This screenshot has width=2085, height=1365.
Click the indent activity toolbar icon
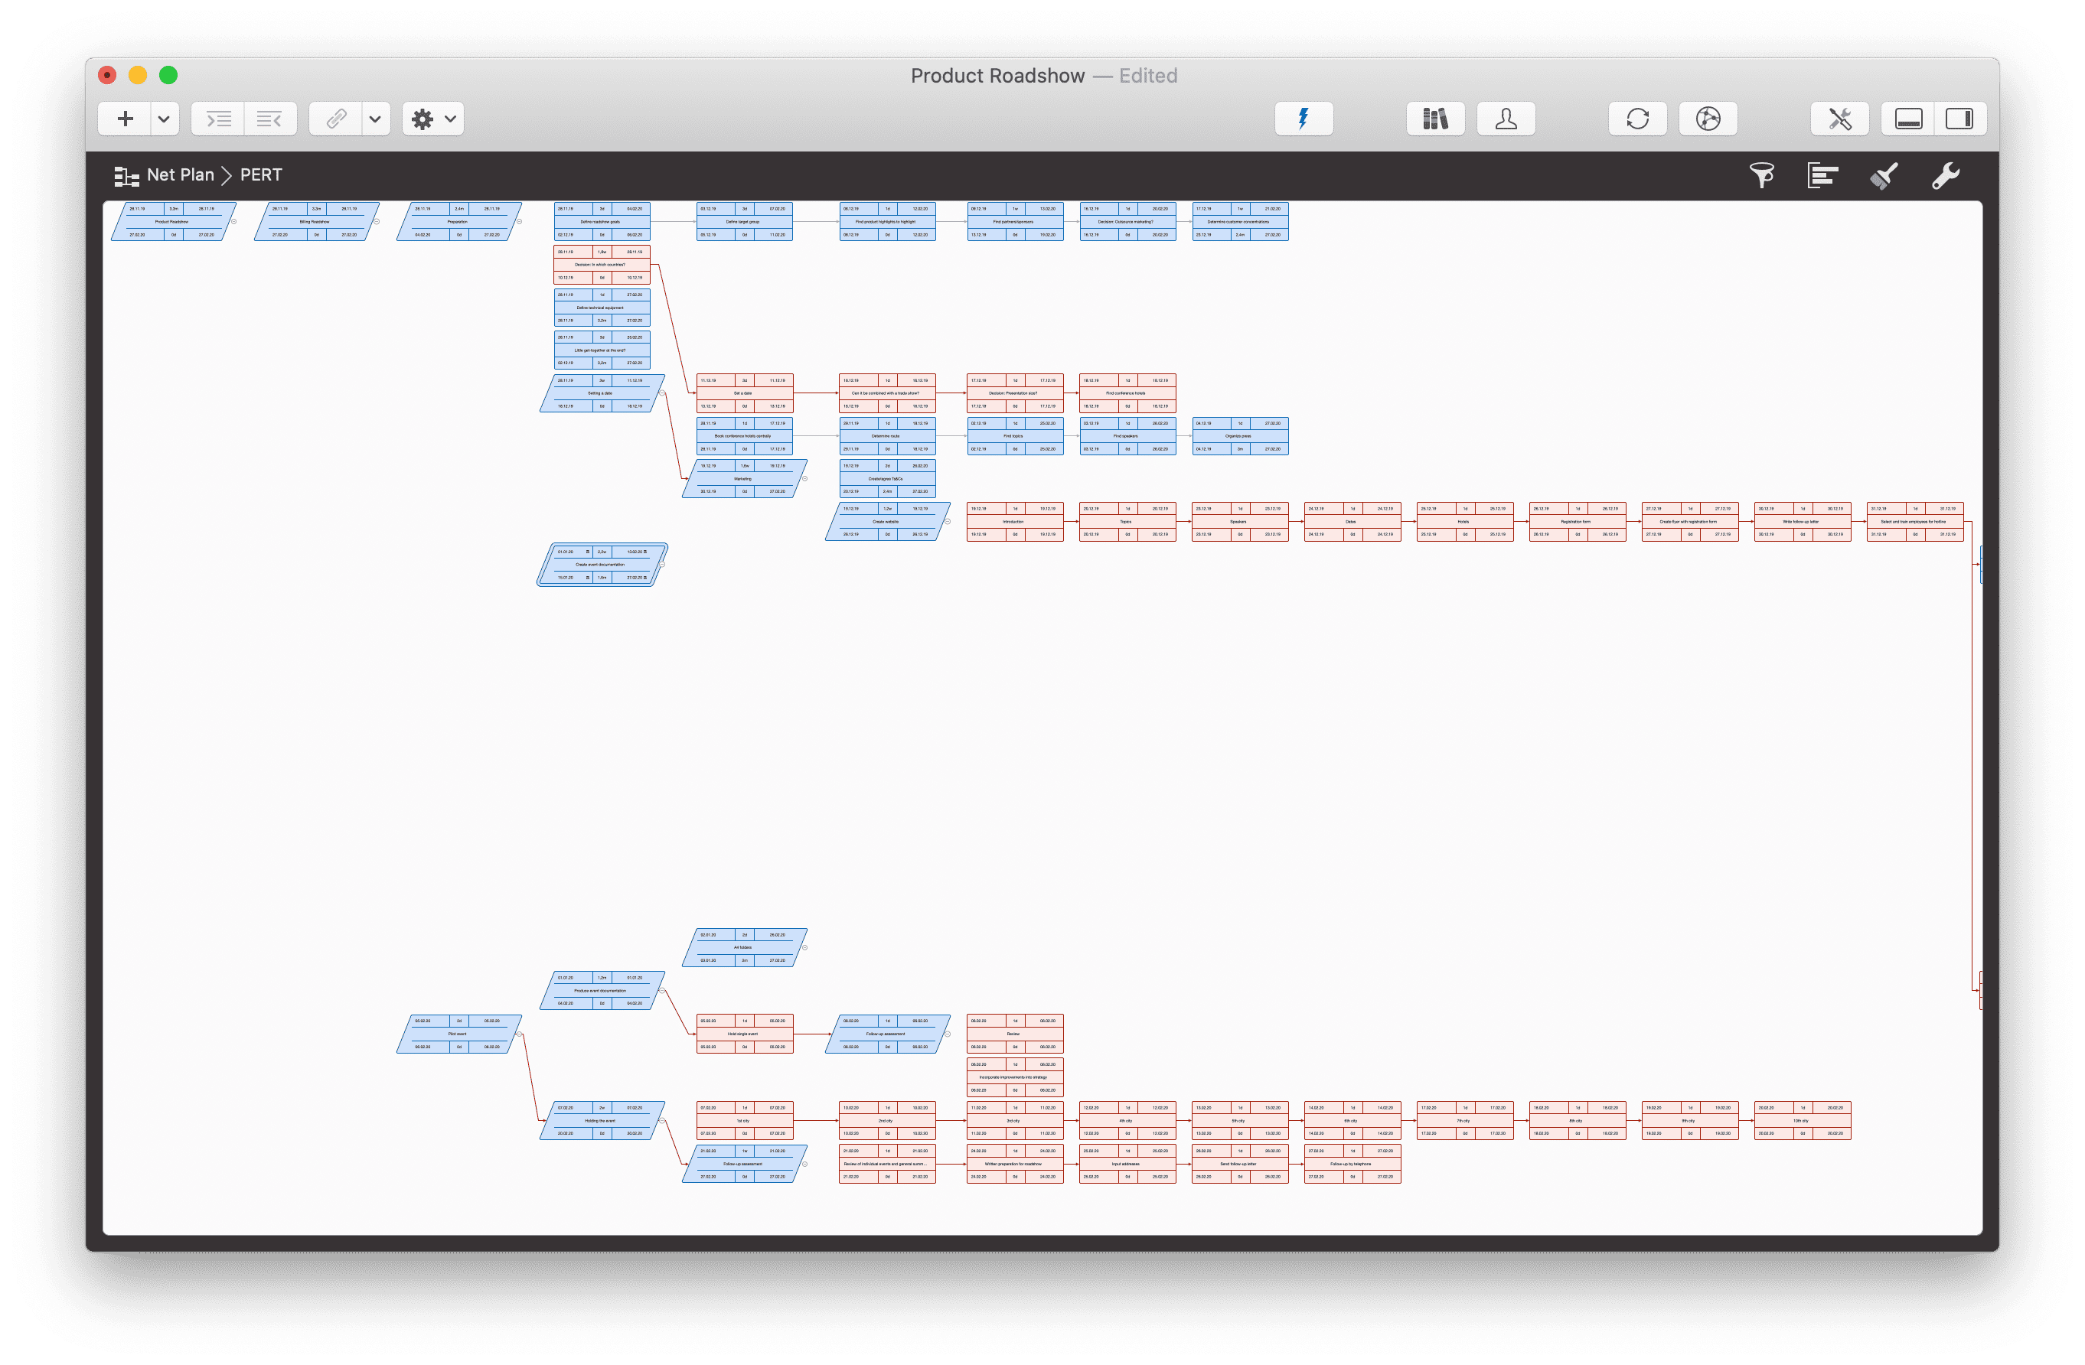(x=218, y=118)
